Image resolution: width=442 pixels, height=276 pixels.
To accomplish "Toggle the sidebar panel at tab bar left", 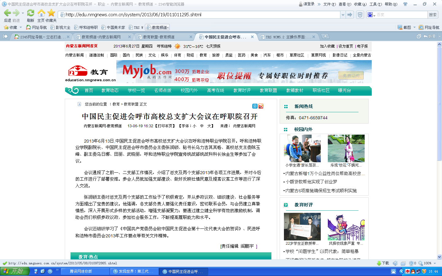I will pyautogui.click(x=5, y=36).
